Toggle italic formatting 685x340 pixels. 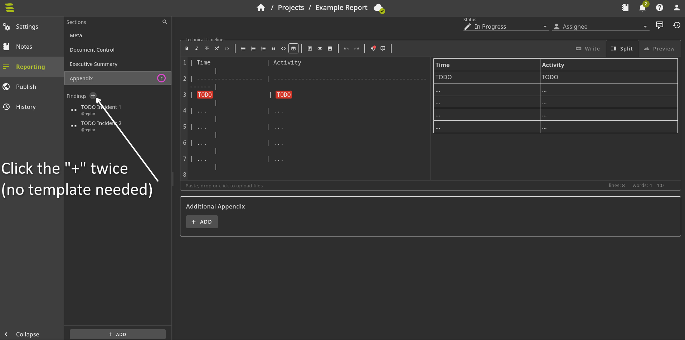click(x=196, y=48)
